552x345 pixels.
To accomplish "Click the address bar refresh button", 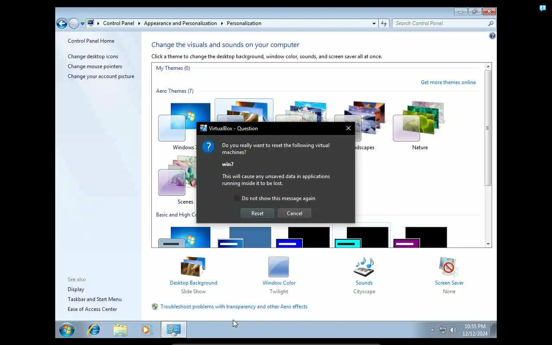I will point(384,24).
